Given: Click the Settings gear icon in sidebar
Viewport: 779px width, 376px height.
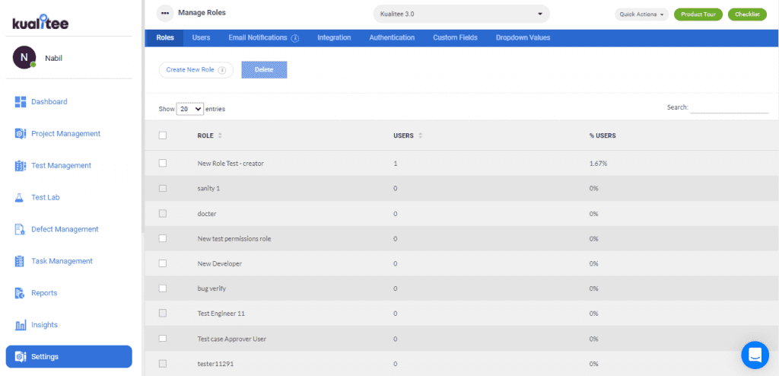Looking at the screenshot, I should [x=21, y=357].
